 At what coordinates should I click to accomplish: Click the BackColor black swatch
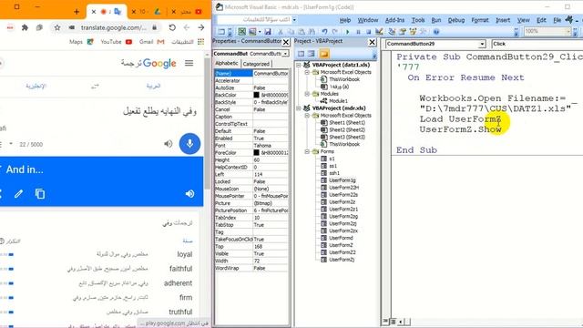point(256,95)
